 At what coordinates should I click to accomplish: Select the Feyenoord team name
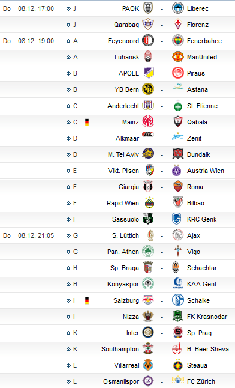point(123,41)
